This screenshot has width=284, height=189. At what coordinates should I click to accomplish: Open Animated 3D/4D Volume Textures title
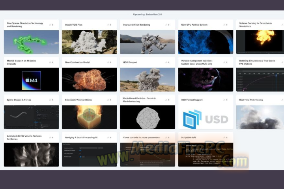tap(24, 137)
